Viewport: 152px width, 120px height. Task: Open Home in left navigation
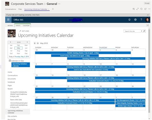[x=10, y=72]
